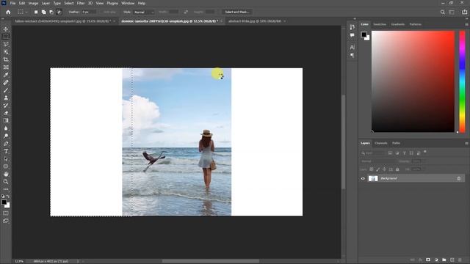The image size is (470, 264).
Task: Select the History Brush tool
Action: pyautogui.click(x=6, y=106)
